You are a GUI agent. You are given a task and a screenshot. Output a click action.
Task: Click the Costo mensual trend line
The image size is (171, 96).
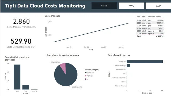tap(91, 33)
